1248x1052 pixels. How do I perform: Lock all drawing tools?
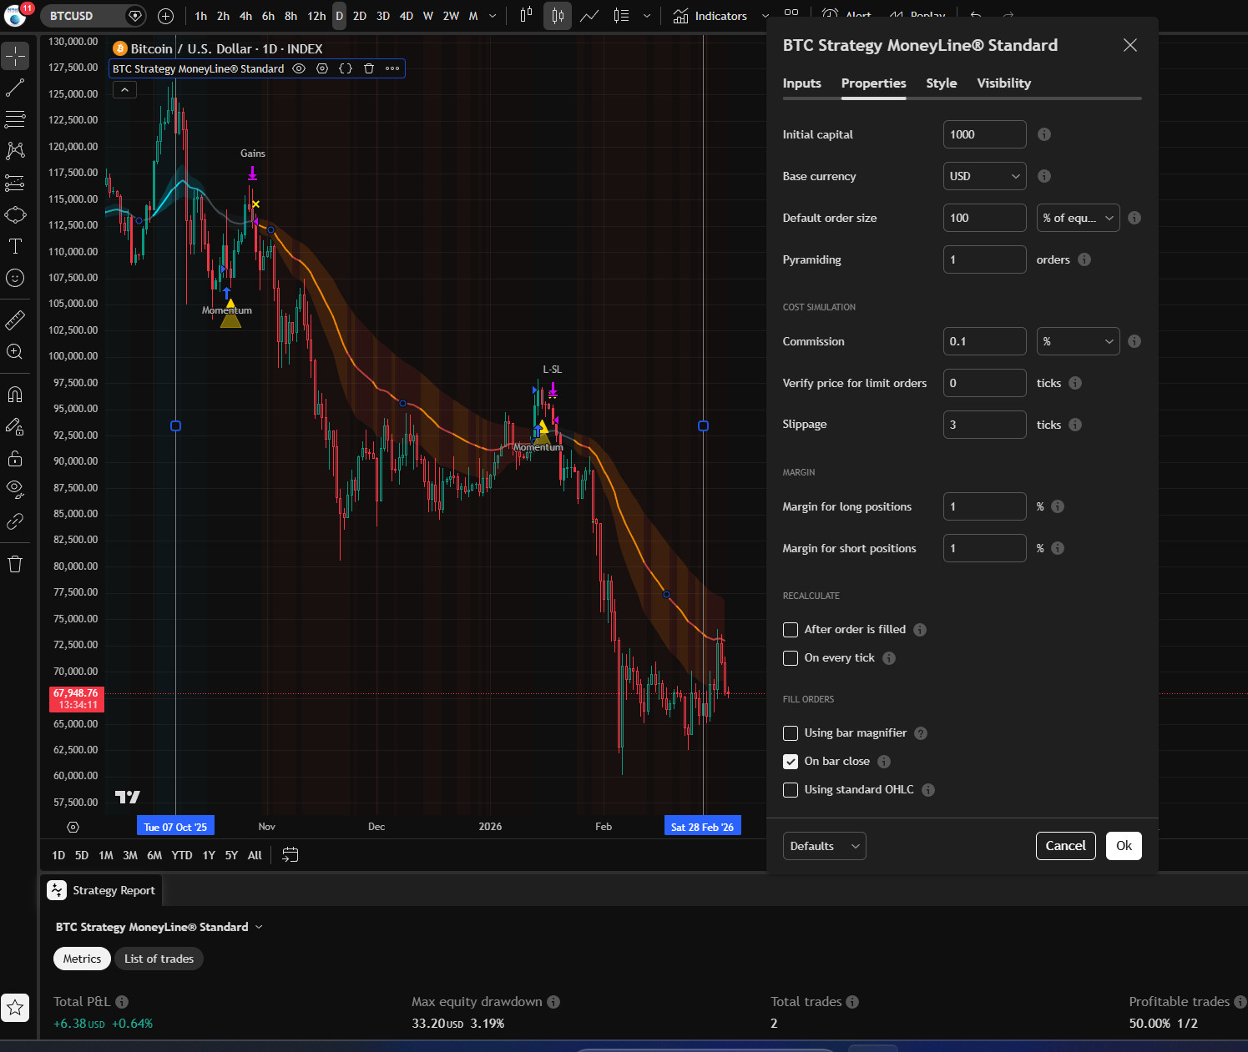(x=15, y=458)
